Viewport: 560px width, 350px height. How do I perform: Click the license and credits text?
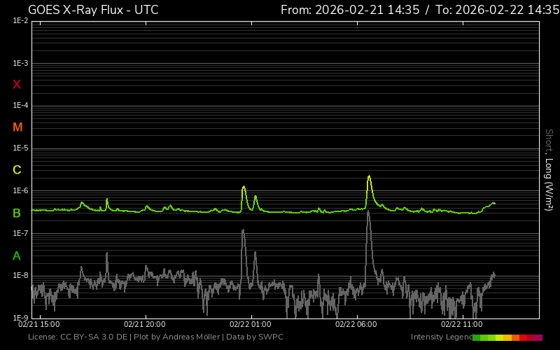(x=155, y=337)
